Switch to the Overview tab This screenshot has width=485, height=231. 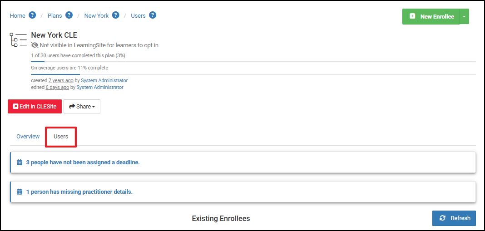click(x=28, y=136)
